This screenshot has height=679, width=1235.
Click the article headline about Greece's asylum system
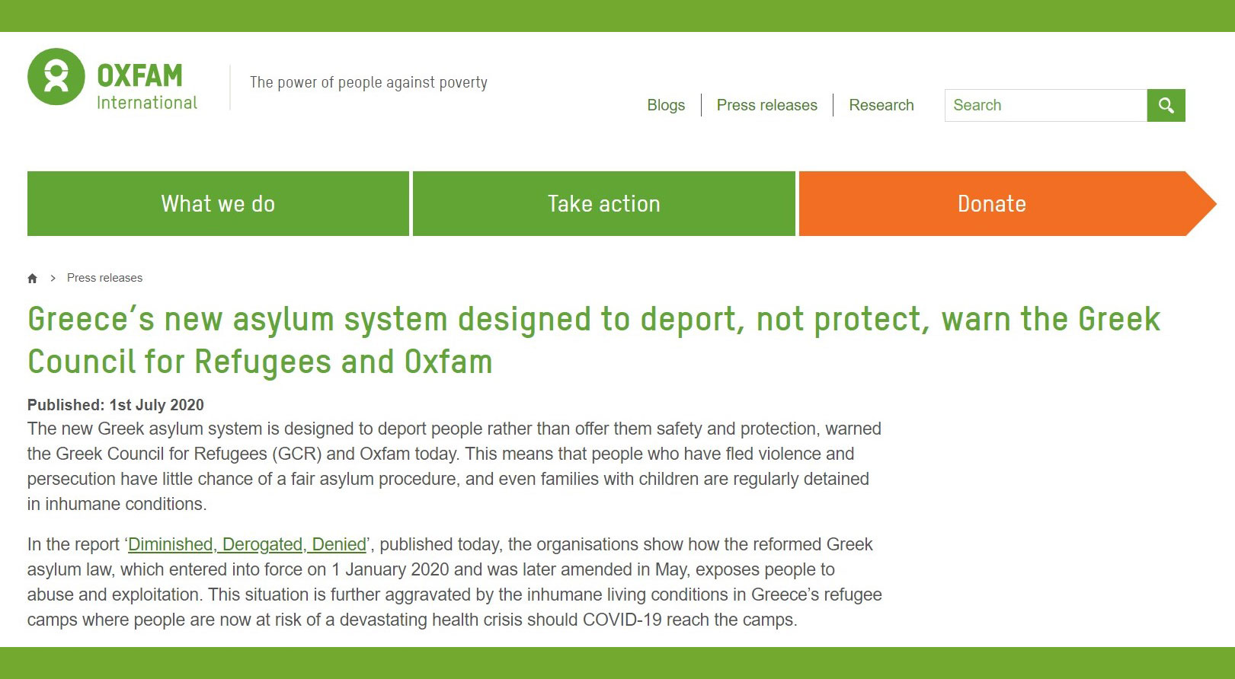click(x=594, y=340)
